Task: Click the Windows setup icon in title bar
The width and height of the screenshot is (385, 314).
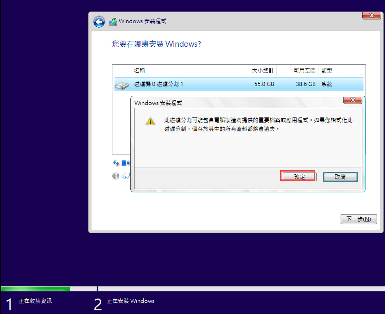Action: tap(113, 22)
